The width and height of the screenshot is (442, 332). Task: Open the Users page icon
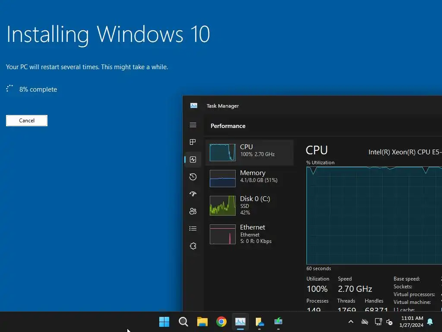click(x=193, y=211)
